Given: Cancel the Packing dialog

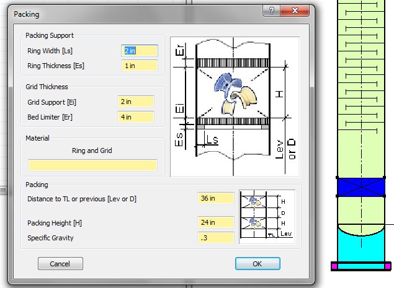Looking at the screenshot, I should point(60,264).
